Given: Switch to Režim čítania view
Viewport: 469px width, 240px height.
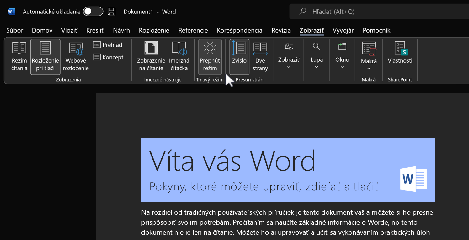Looking at the screenshot, I should pos(19,57).
